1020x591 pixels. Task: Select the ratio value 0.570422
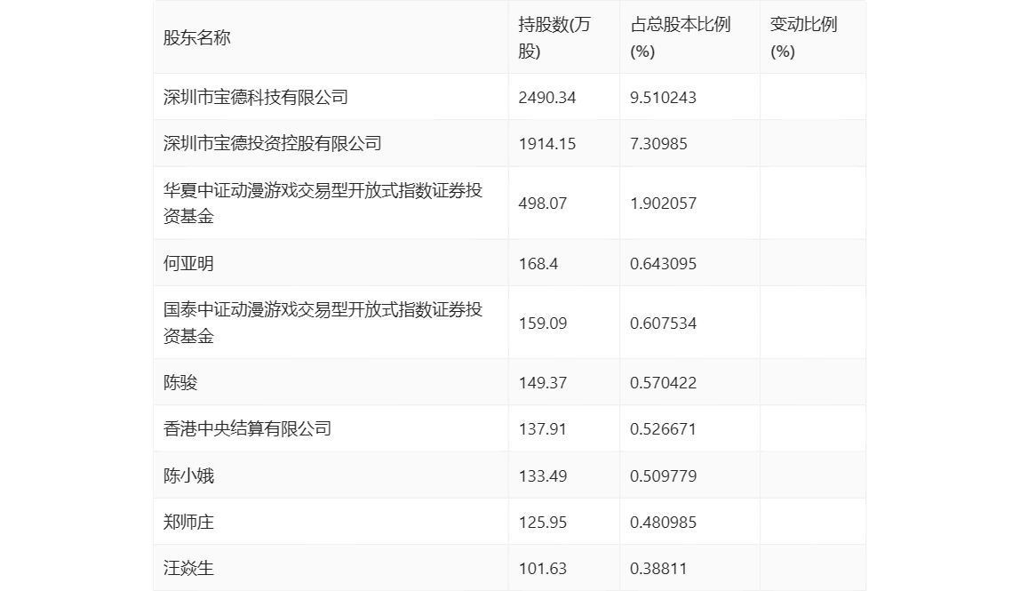(x=663, y=383)
